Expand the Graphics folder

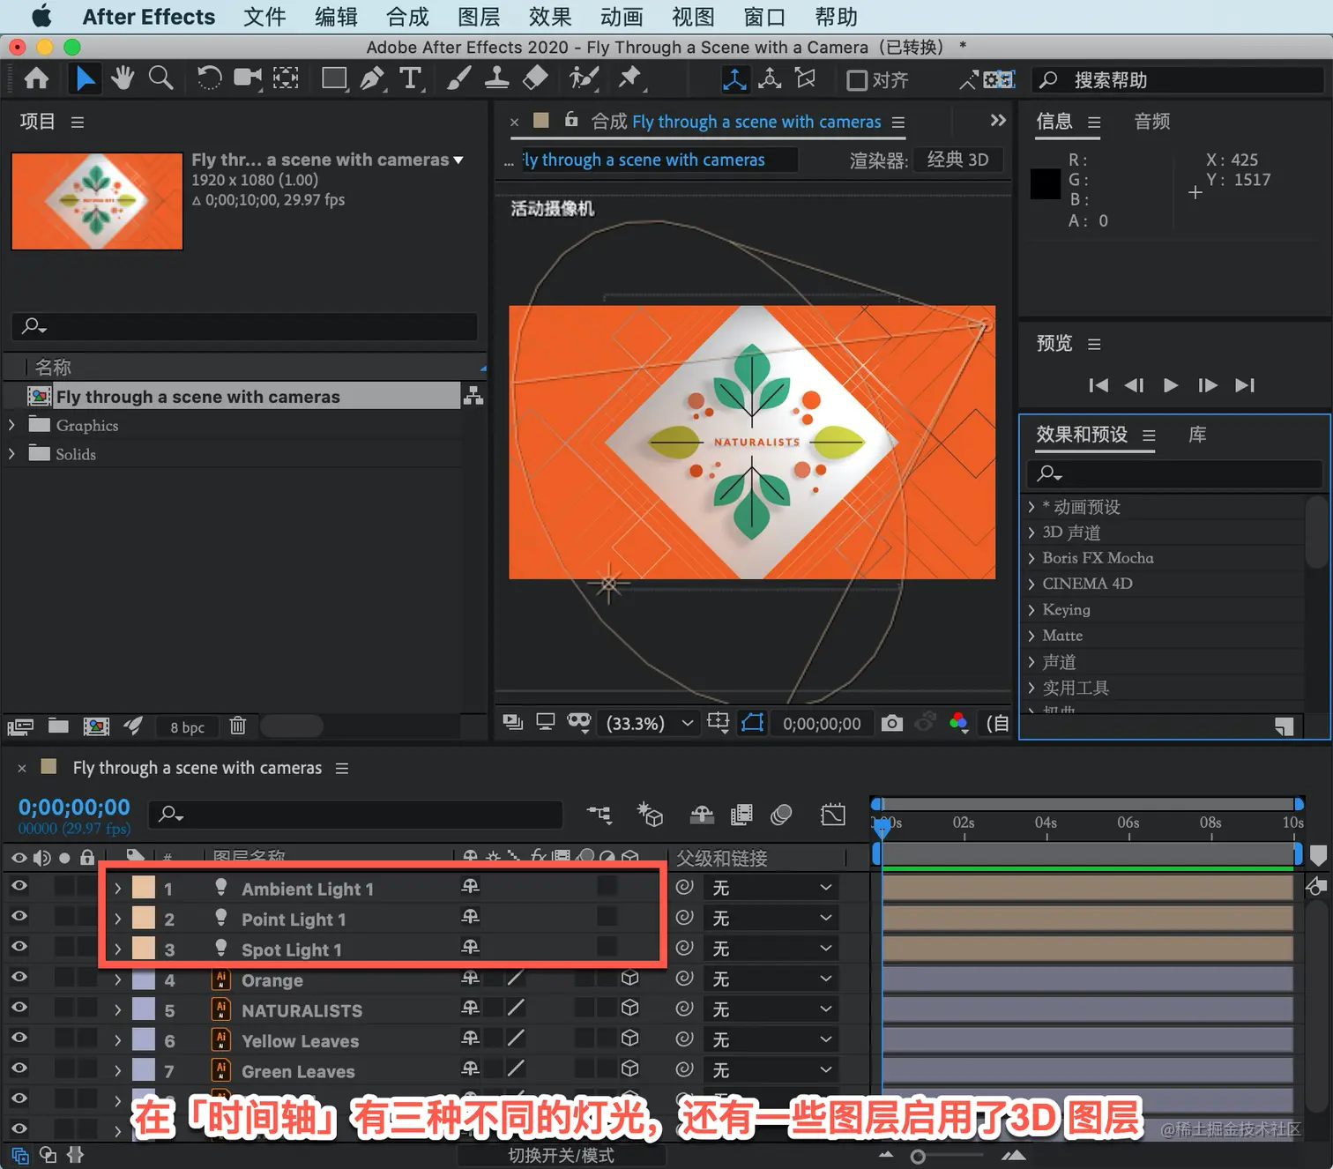point(11,425)
